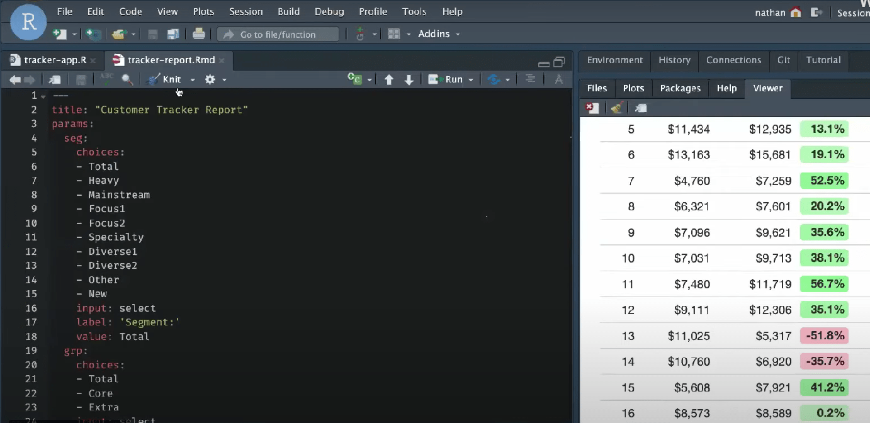The height and width of the screenshot is (423, 870).
Task: Click the ABC spell check icon
Action: pos(107,79)
